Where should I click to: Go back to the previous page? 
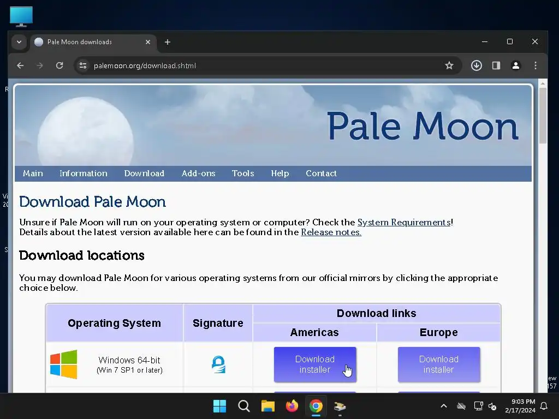point(20,65)
